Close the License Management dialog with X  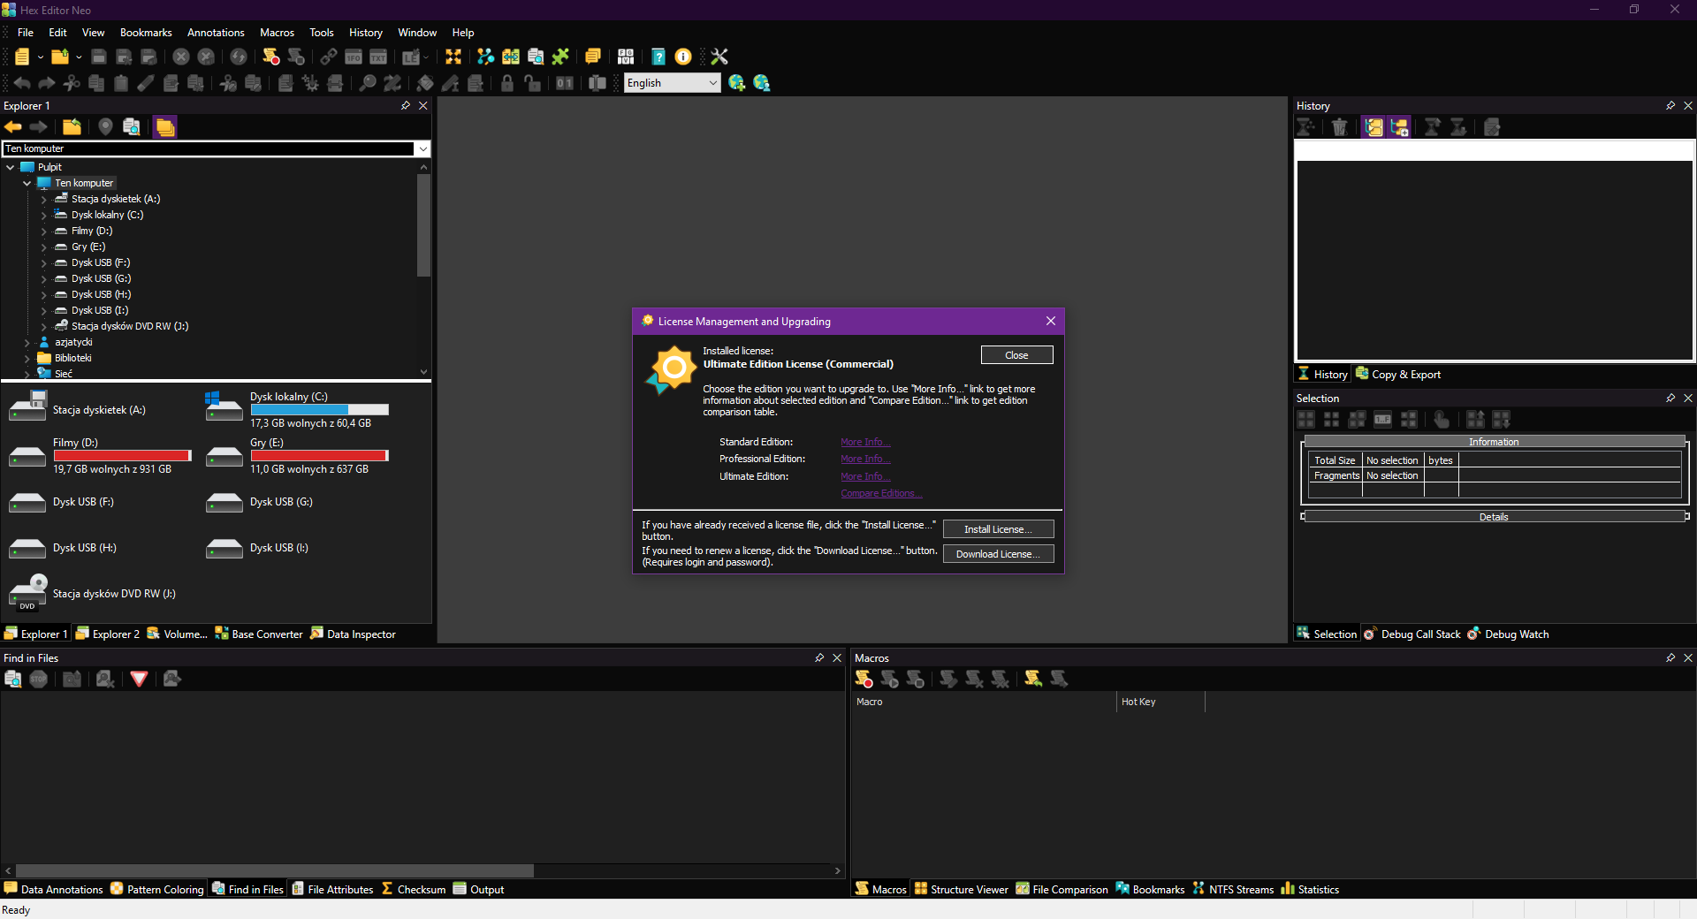(1051, 321)
